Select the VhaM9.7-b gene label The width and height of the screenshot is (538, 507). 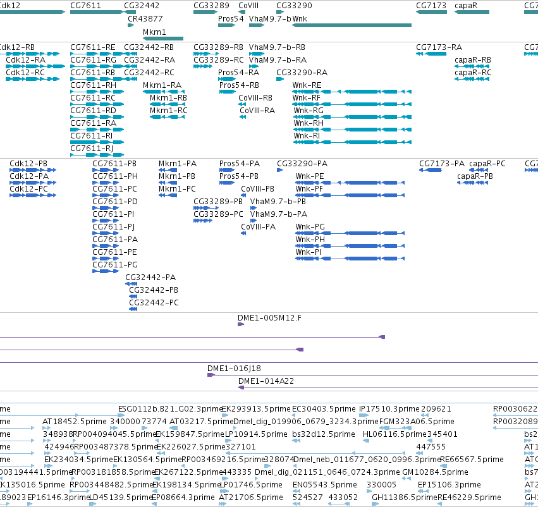click(270, 18)
